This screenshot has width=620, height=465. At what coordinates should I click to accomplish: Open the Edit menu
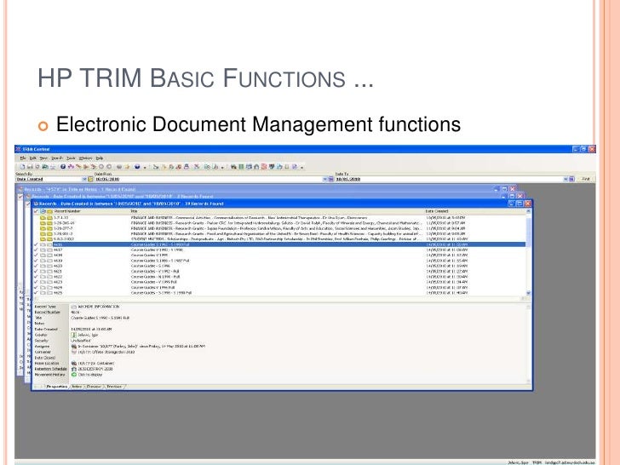point(33,158)
